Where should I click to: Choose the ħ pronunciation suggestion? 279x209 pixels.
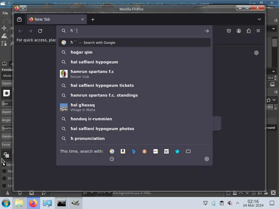click(x=134, y=139)
